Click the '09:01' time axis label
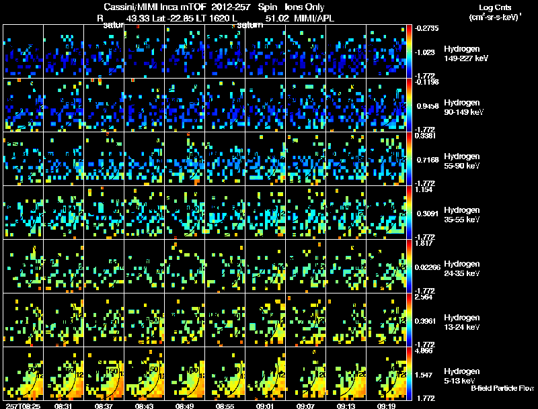Image resolution: width=538 pixels, height=409 pixels. pos(265,406)
